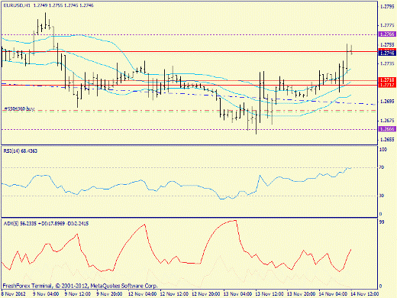397x298 pixels.
Task: Click the 9 Nov 20:00 time label
Action: click(x=109, y=294)
